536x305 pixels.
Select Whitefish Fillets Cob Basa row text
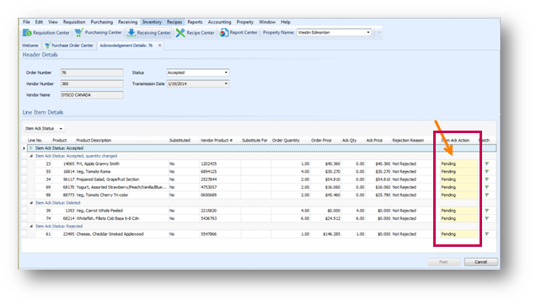click(x=108, y=218)
